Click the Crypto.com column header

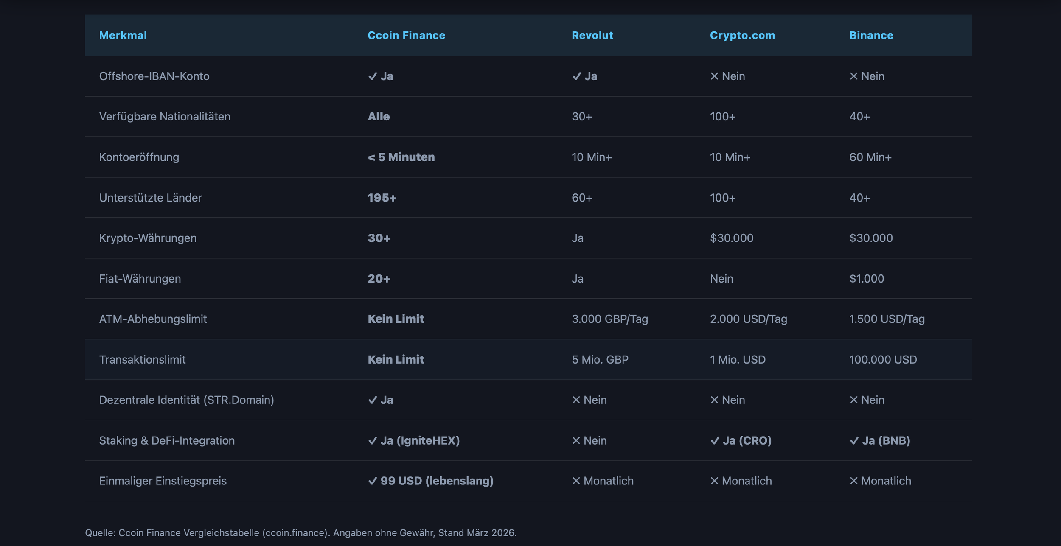pyautogui.click(x=742, y=35)
